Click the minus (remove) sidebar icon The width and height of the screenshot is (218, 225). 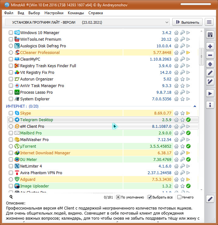(x=210, y=55)
